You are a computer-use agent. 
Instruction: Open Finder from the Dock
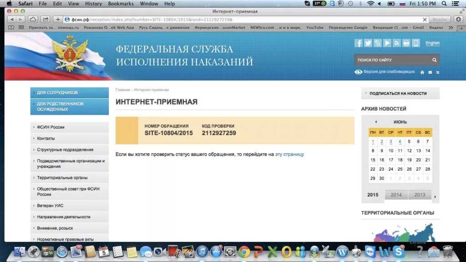coord(20,252)
